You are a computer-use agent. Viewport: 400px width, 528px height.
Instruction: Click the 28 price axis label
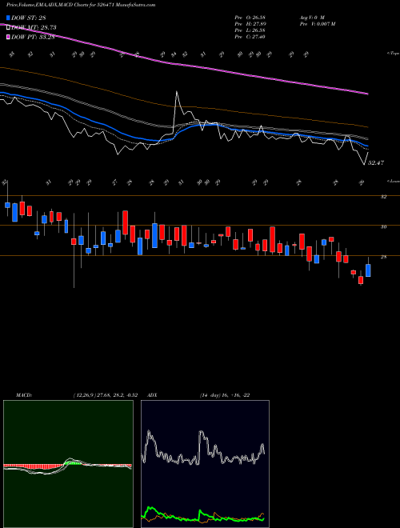click(383, 258)
